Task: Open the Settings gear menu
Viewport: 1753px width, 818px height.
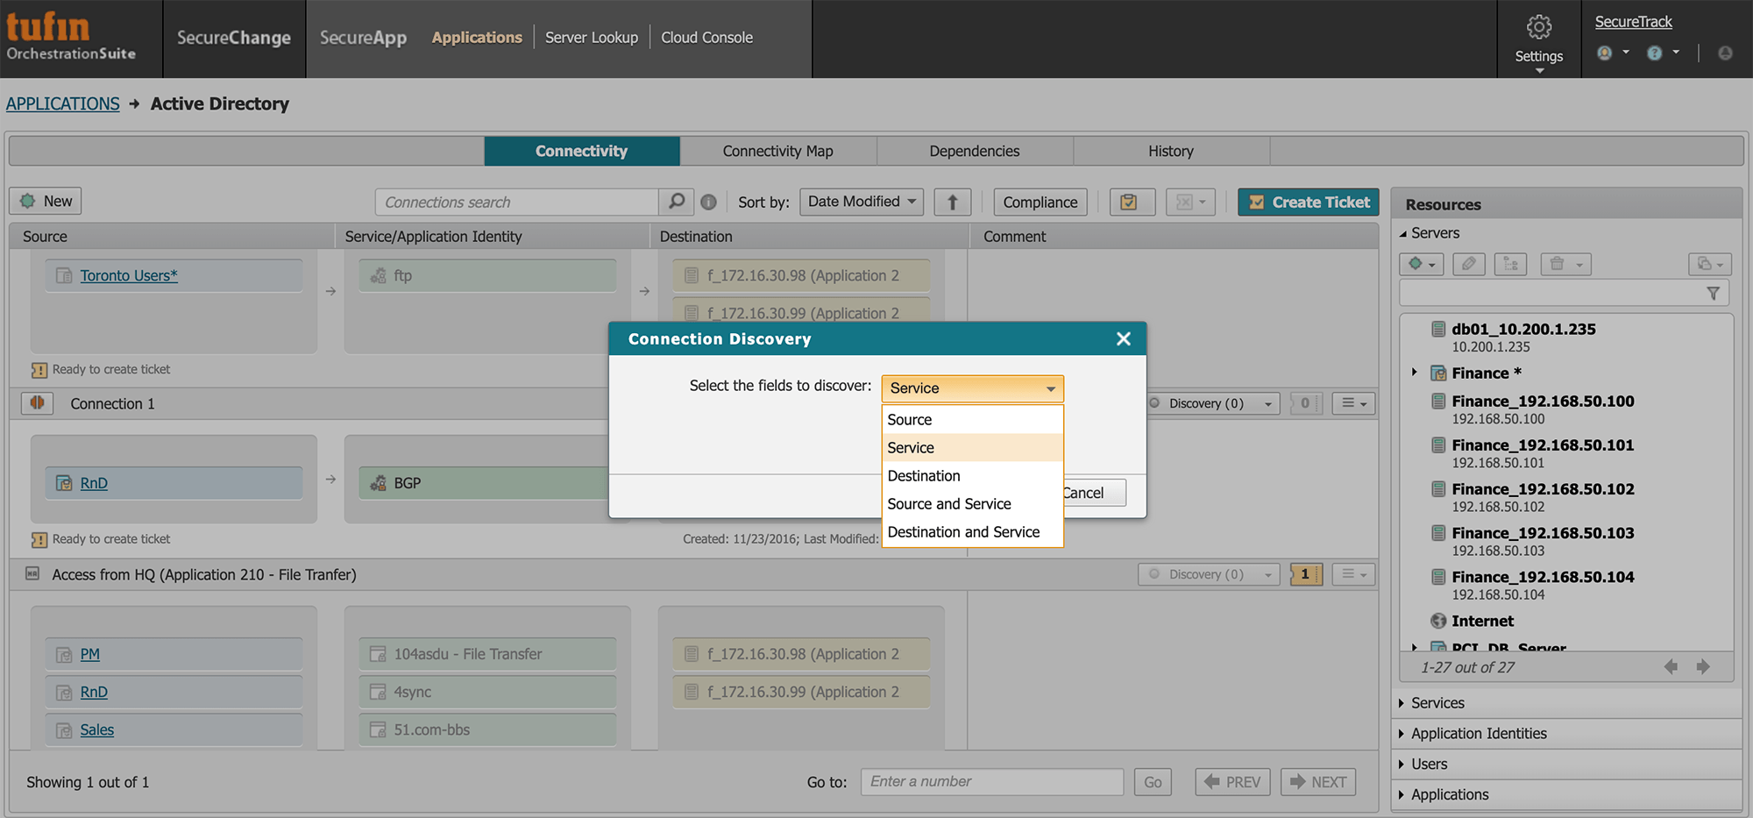Action: click(1538, 40)
